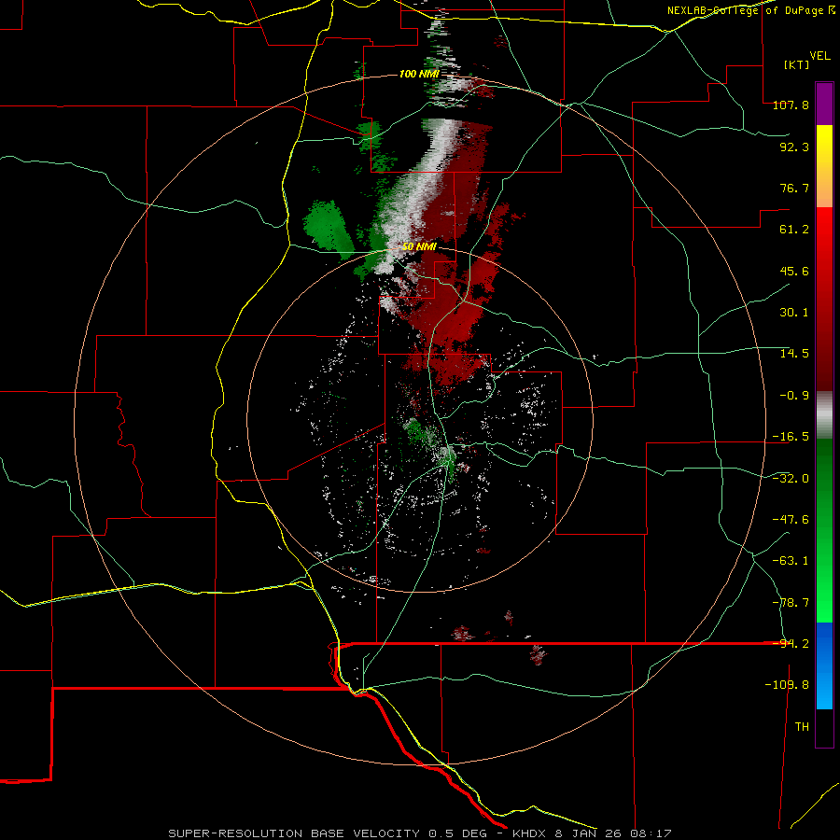
Task: Click the purple segment of the color bar
Action: 824,104
